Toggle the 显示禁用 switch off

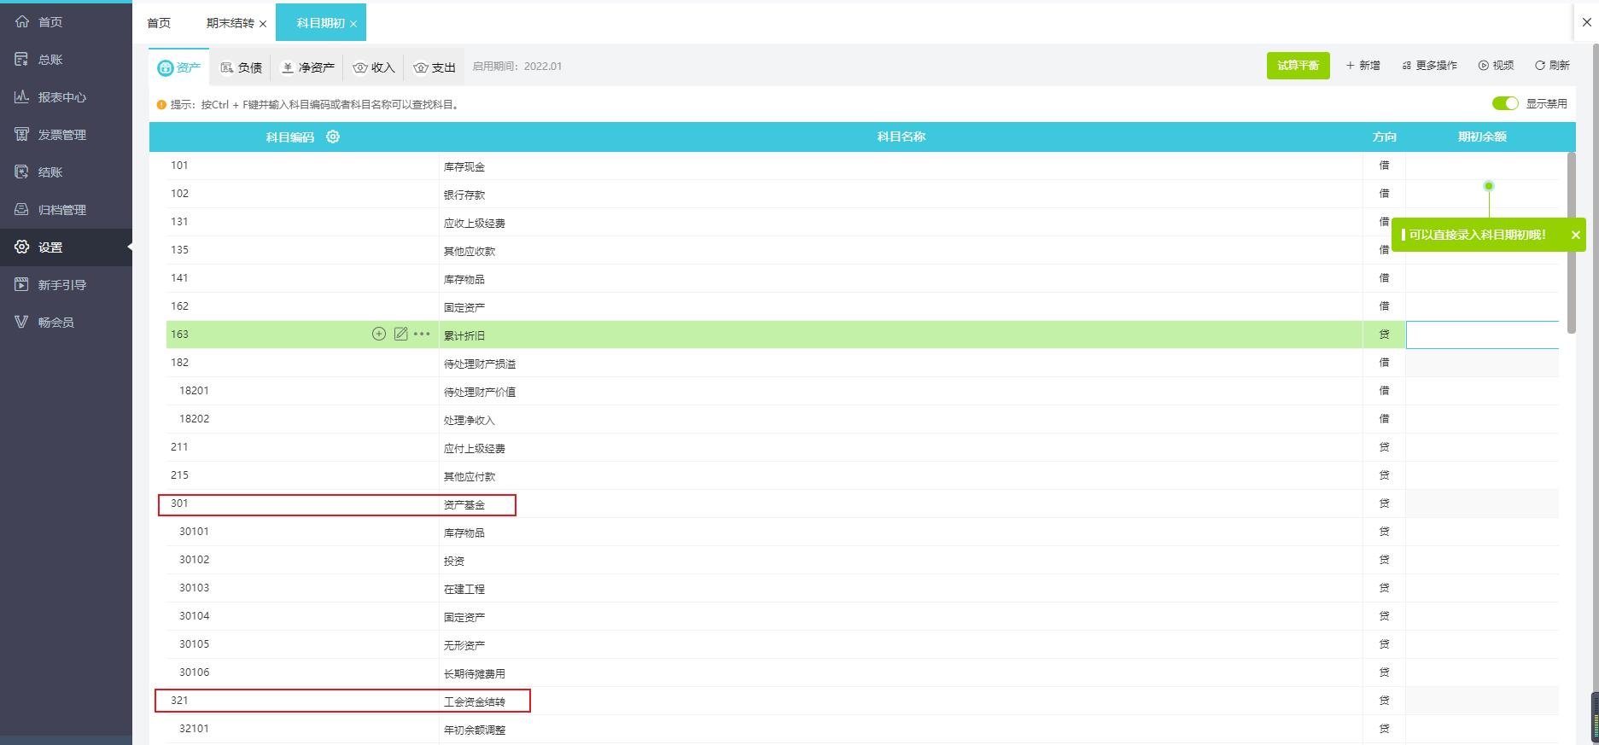point(1504,103)
